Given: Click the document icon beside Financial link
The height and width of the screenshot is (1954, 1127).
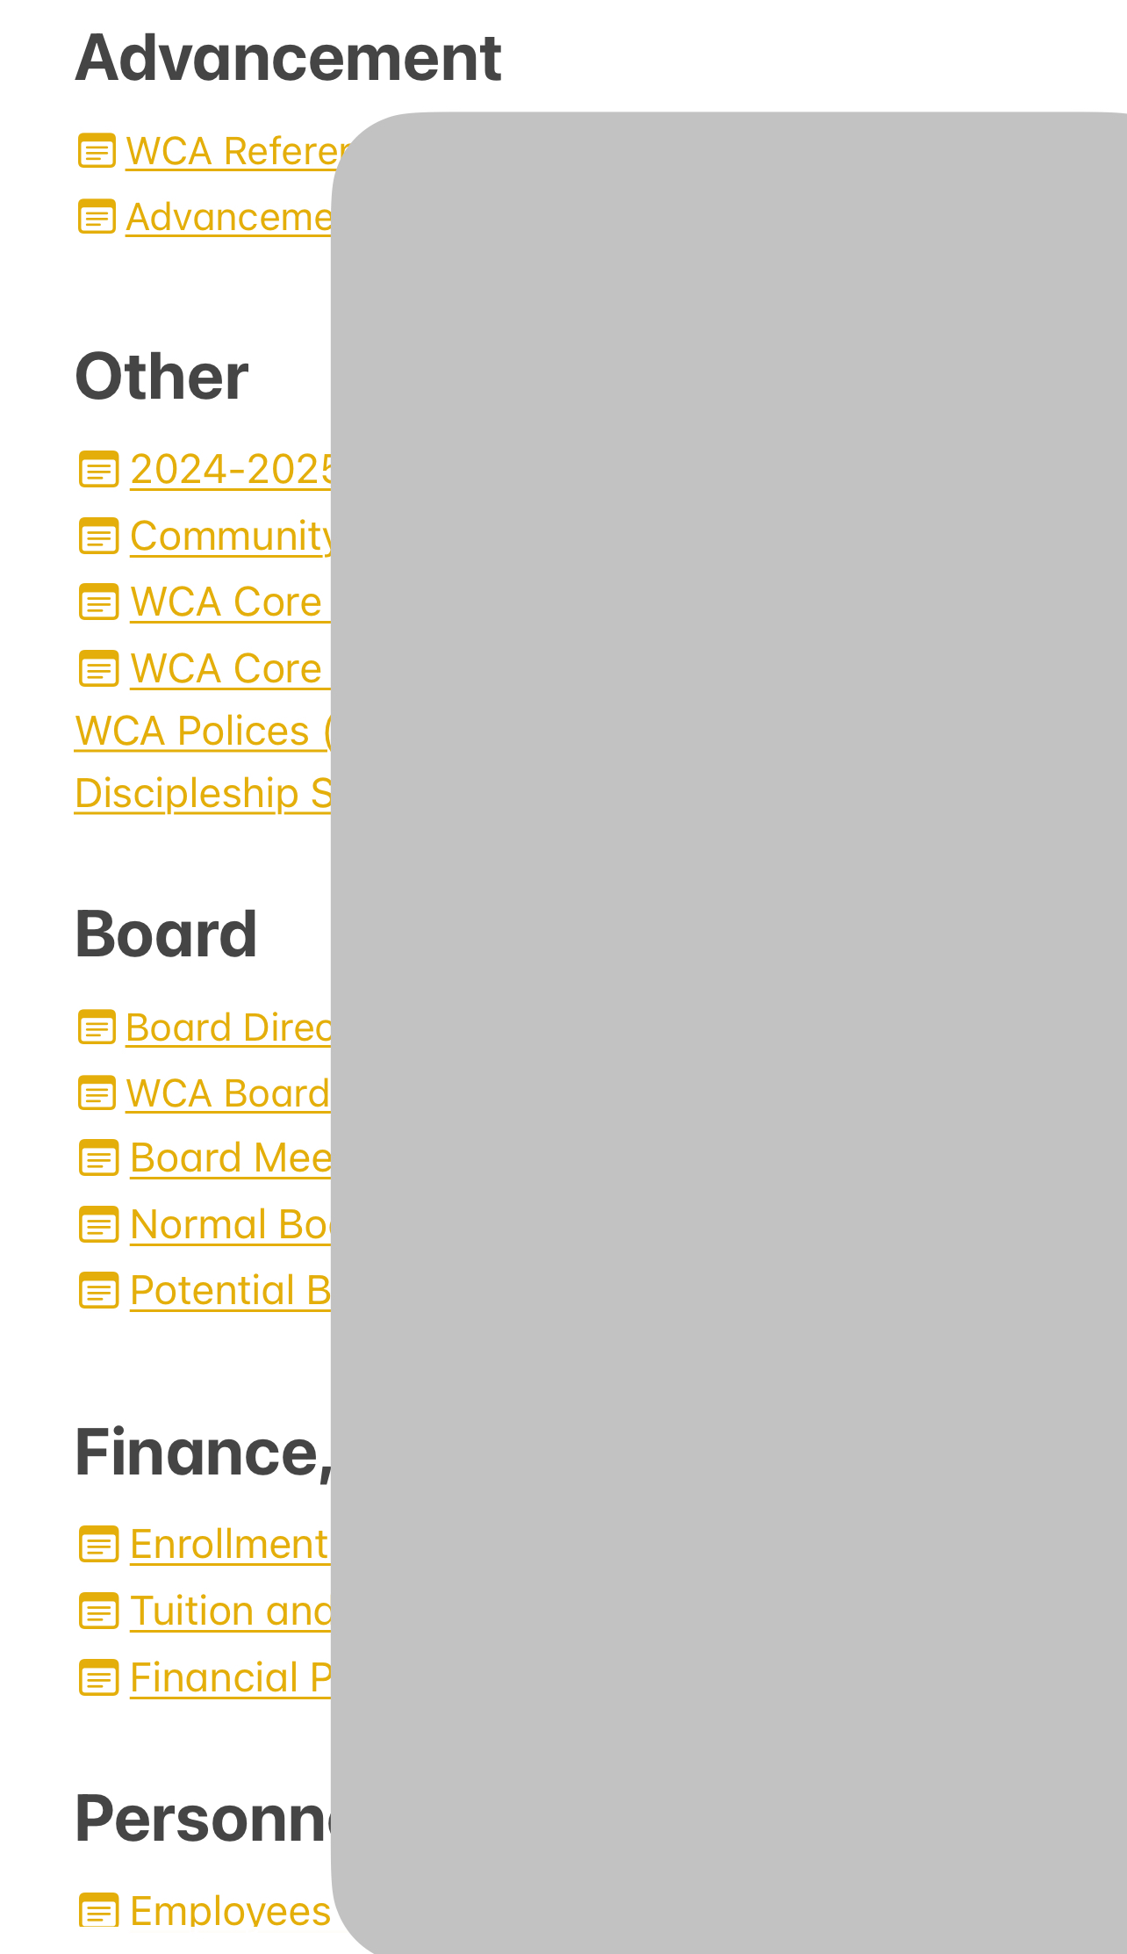Looking at the screenshot, I should [x=98, y=1678].
